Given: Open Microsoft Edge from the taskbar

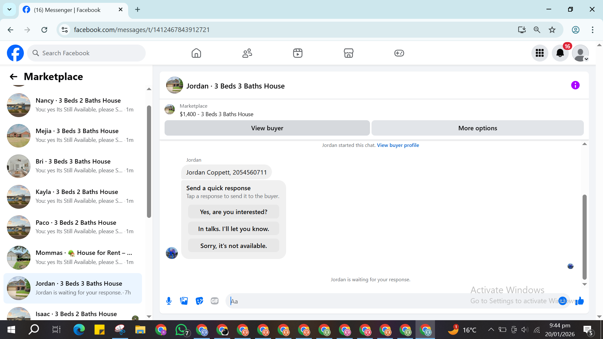Looking at the screenshot, I should 79,330.
